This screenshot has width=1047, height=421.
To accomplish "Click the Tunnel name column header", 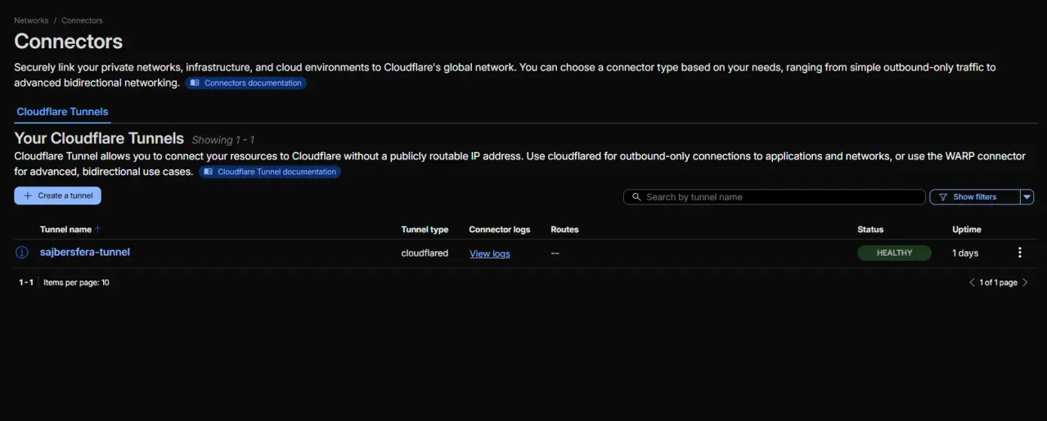I will pos(65,230).
